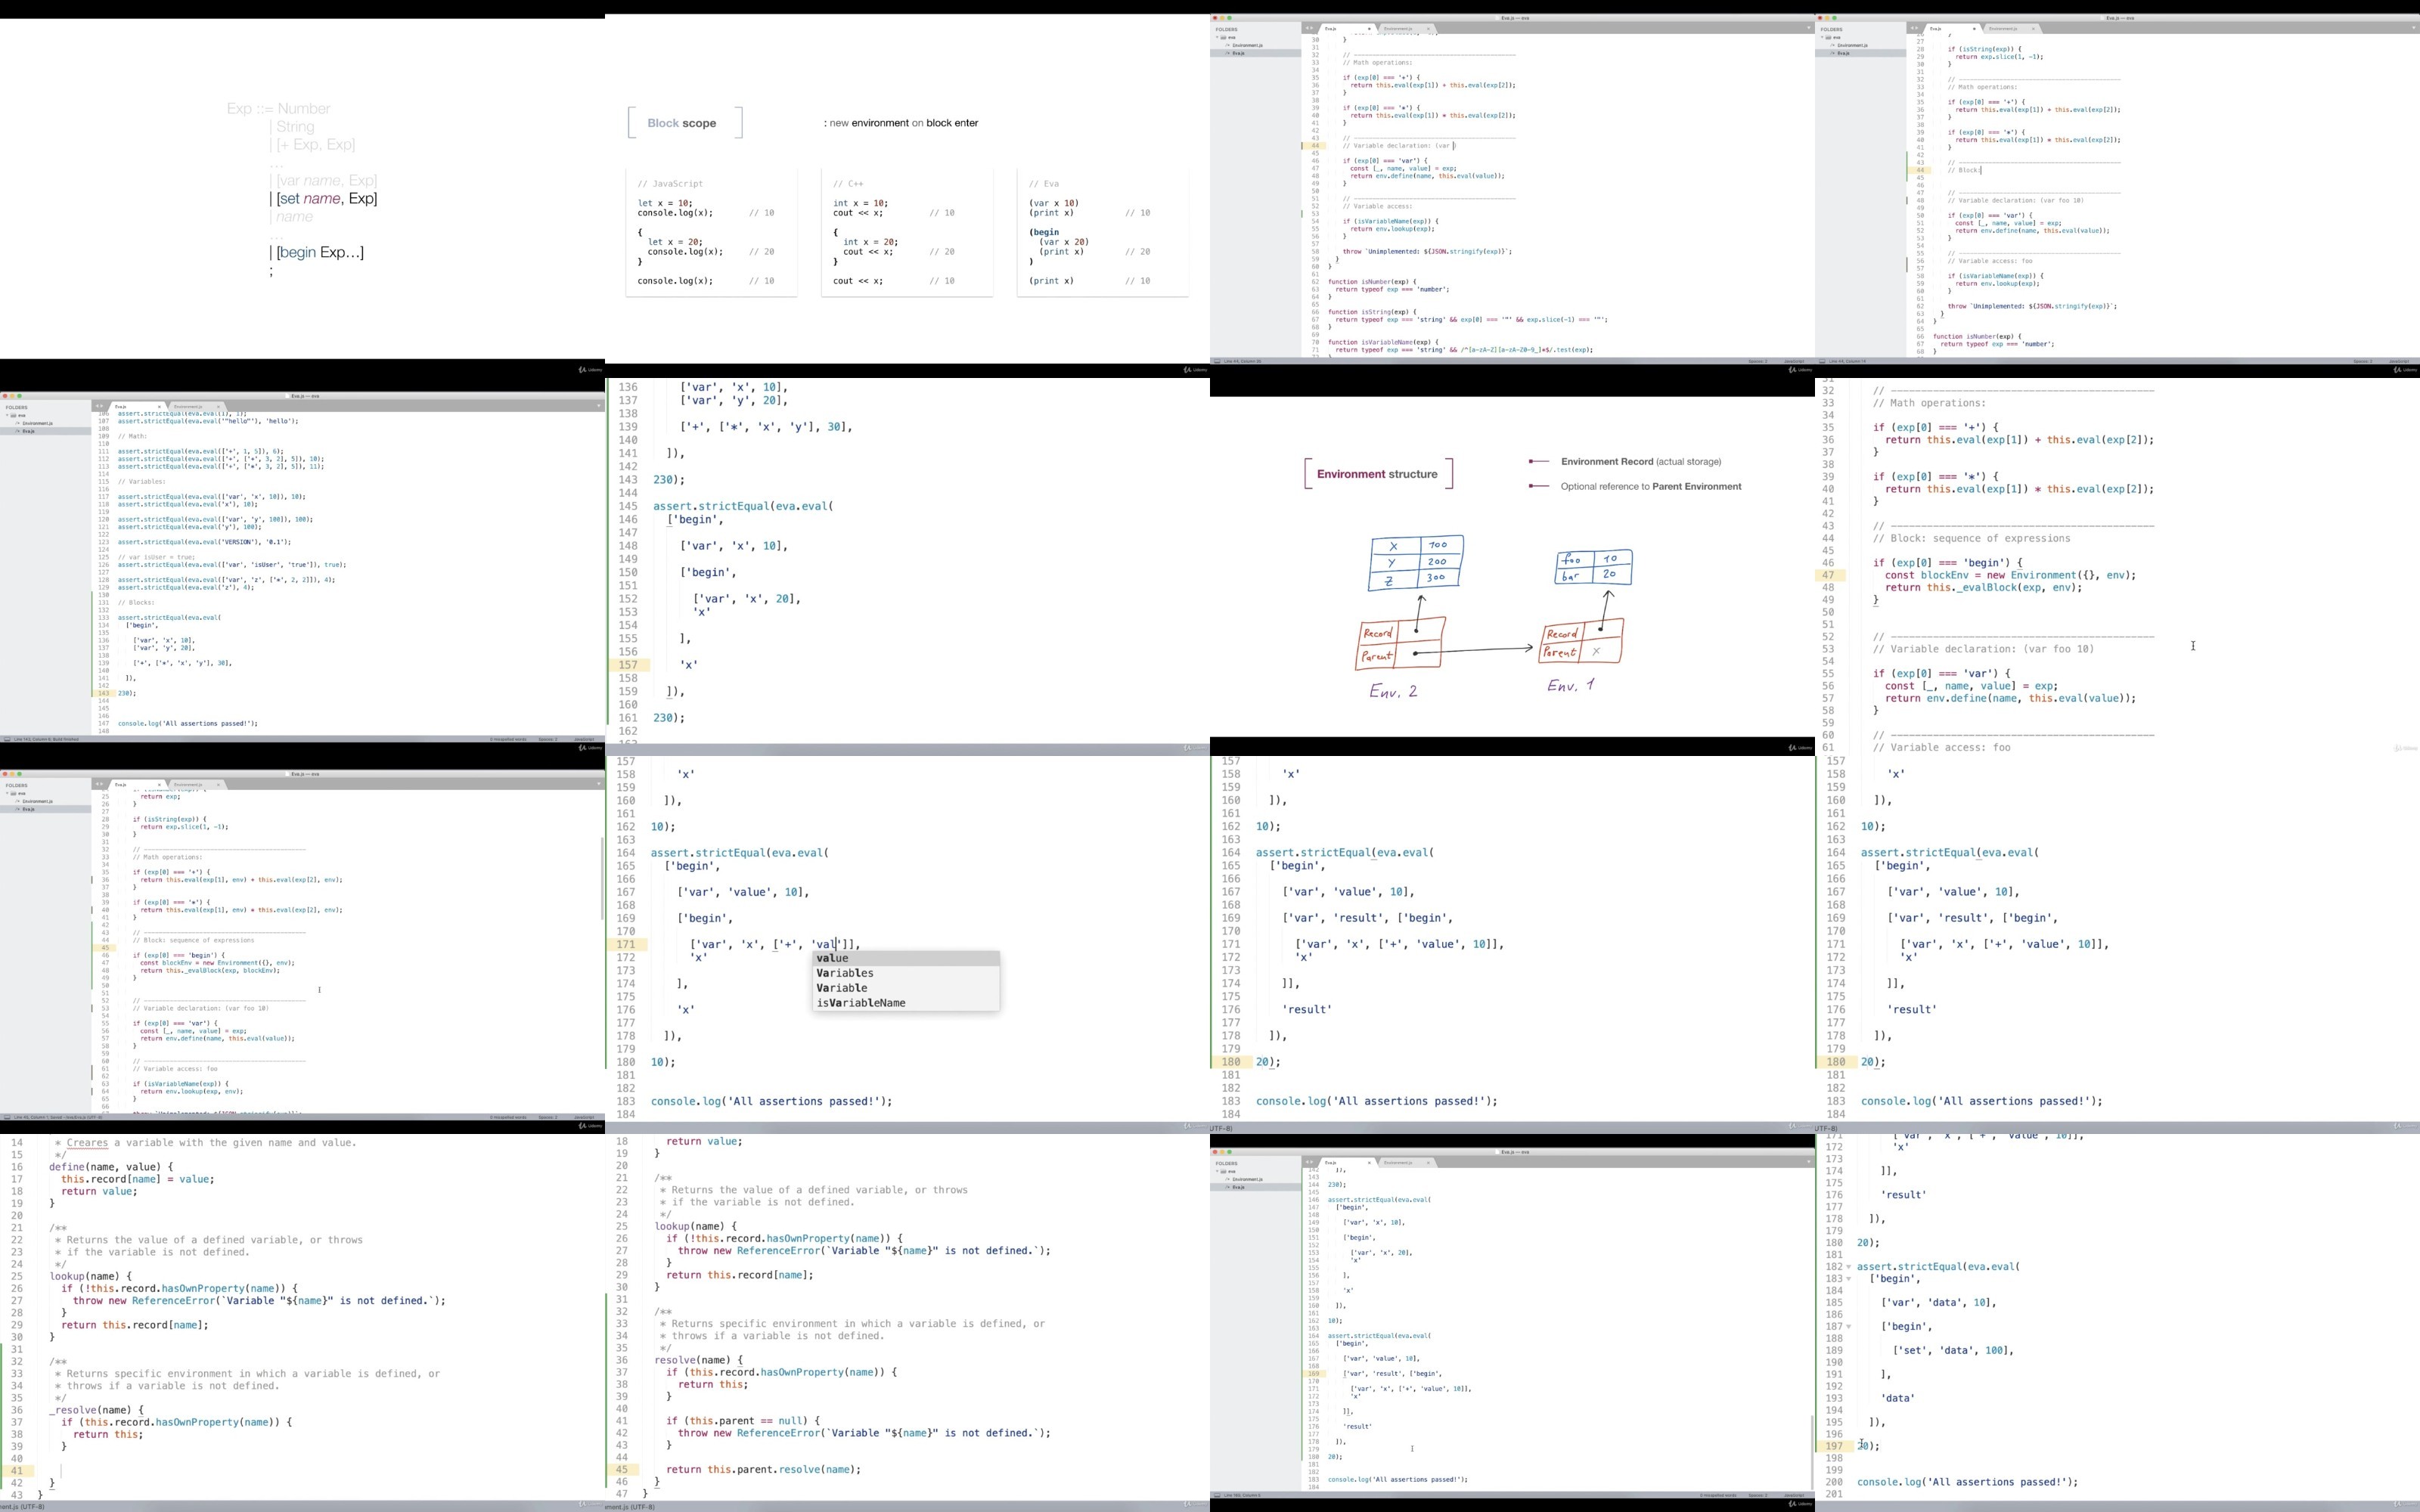Screen dimensions: 2420x1512
Task: Click JavaScript syntax selector in line-45 window
Action: pyautogui.click(x=584, y=1117)
